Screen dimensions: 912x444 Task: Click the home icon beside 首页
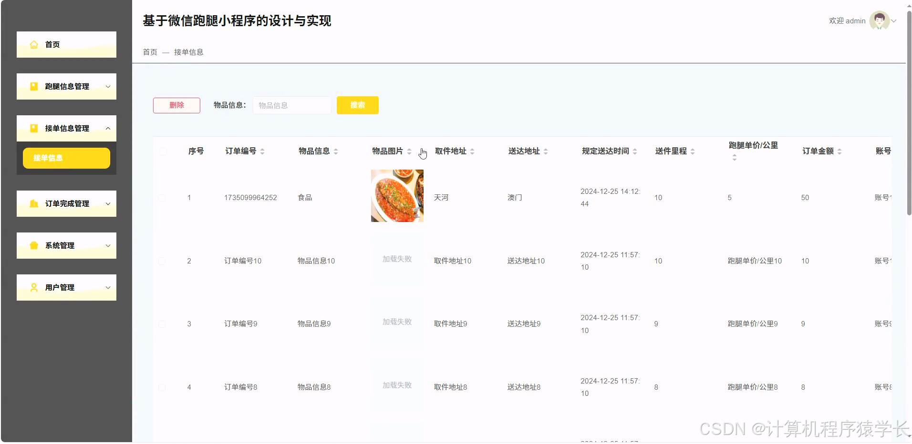pyautogui.click(x=33, y=44)
